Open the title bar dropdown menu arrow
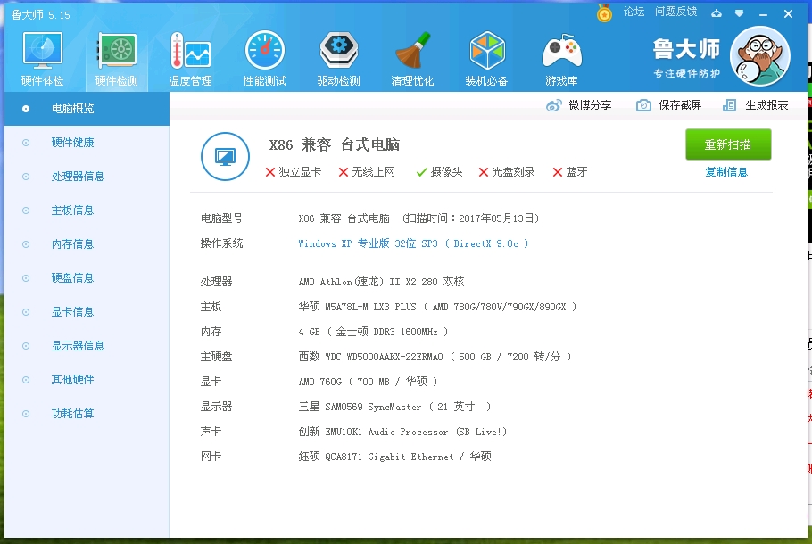 coord(740,13)
